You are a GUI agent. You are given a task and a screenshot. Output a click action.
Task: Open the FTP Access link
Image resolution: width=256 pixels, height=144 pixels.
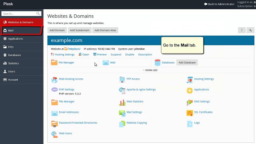coord(133,79)
